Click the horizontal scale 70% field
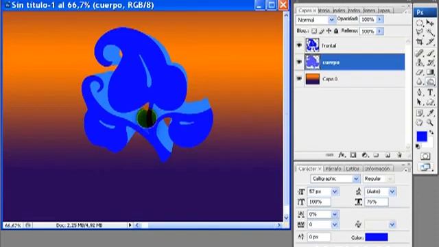Viewport: 439px width, 247px height. point(377,202)
